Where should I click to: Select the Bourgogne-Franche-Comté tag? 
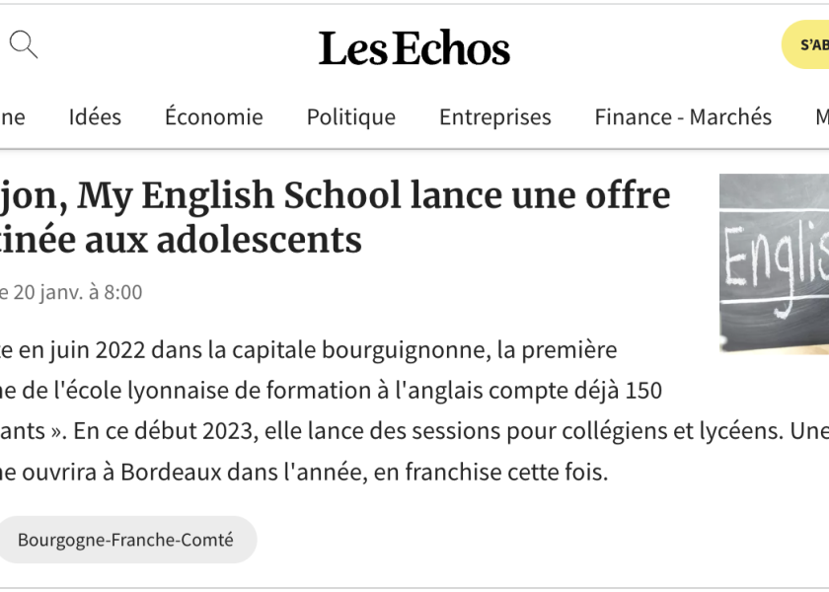125,540
